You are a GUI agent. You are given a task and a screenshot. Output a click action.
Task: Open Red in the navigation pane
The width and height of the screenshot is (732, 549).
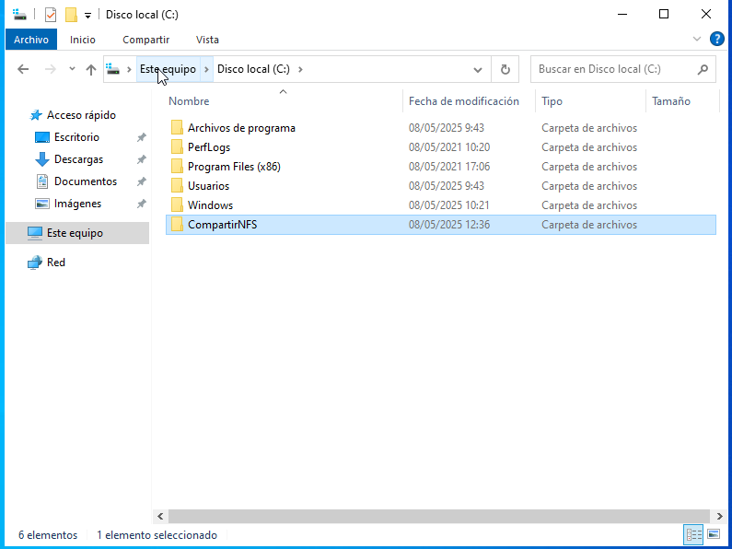pyautogui.click(x=56, y=263)
